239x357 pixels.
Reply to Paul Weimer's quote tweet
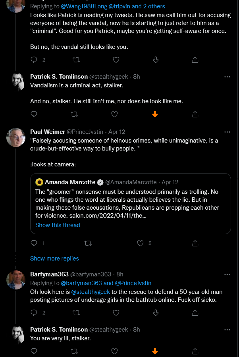(x=34, y=243)
